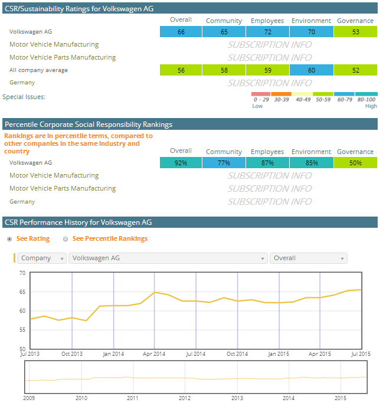Open Motor Vehicle Manufacturing link in ratings table
The width and height of the screenshot is (383, 406).
54,44
